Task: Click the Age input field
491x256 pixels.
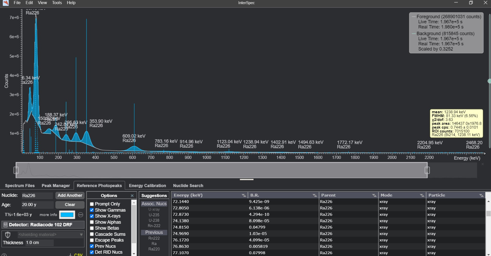Action: click(37, 205)
